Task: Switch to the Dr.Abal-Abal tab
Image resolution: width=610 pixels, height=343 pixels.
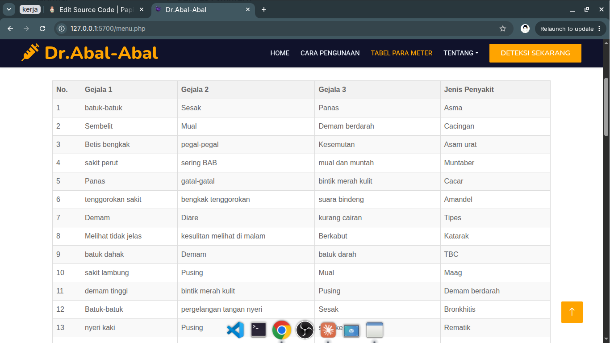Action: (204, 9)
